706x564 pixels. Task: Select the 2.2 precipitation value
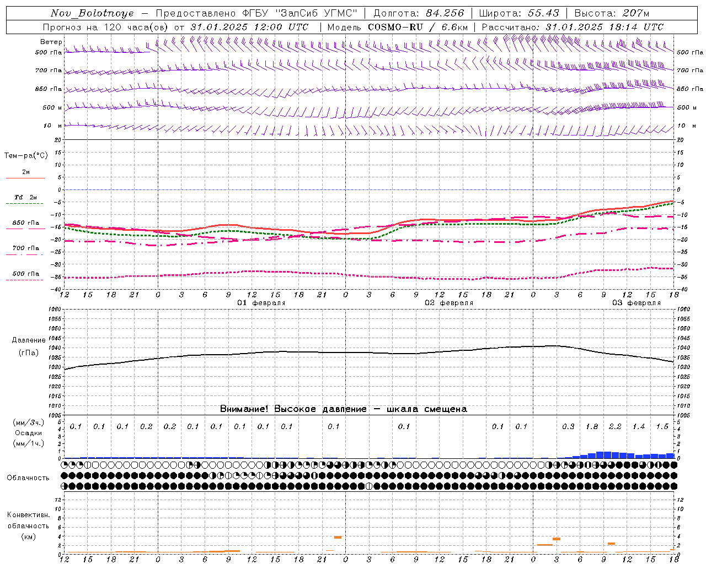[x=615, y=427]
